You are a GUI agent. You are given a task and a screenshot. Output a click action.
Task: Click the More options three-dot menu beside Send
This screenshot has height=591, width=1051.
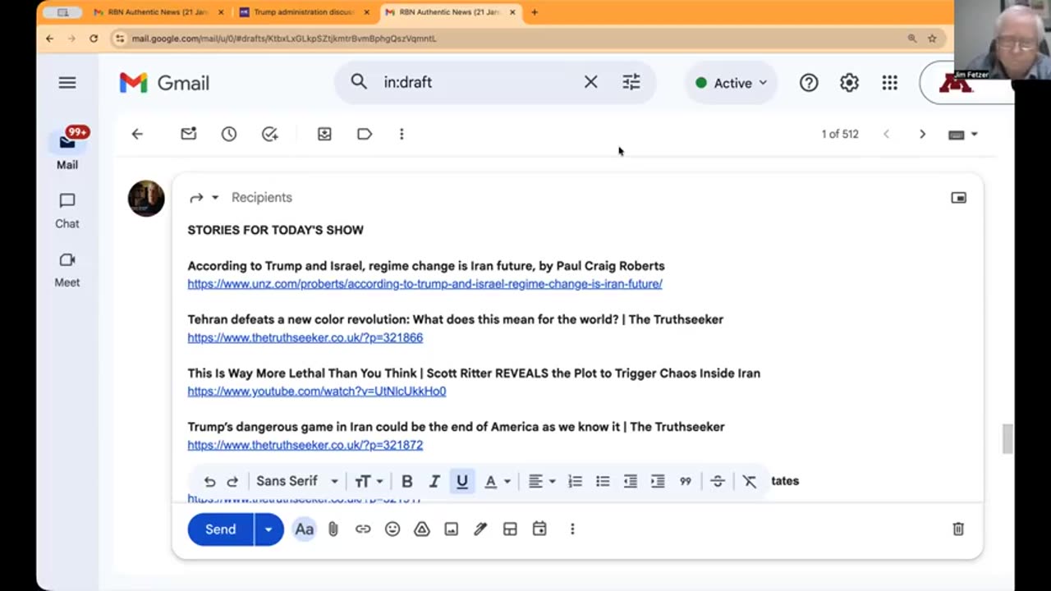[572, 529]
